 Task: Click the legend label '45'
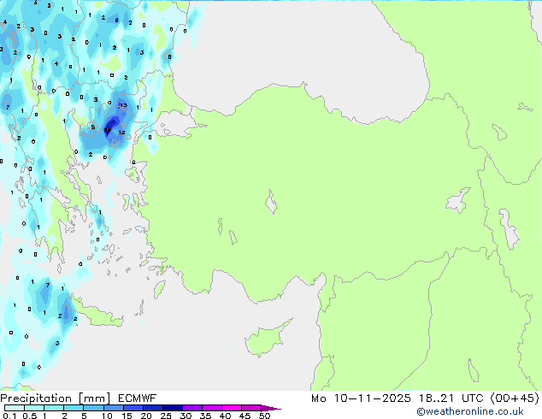pyautogui.click(x=244, y=416)
